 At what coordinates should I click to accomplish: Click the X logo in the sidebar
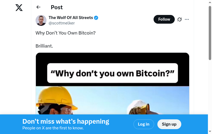pos(19,8)
